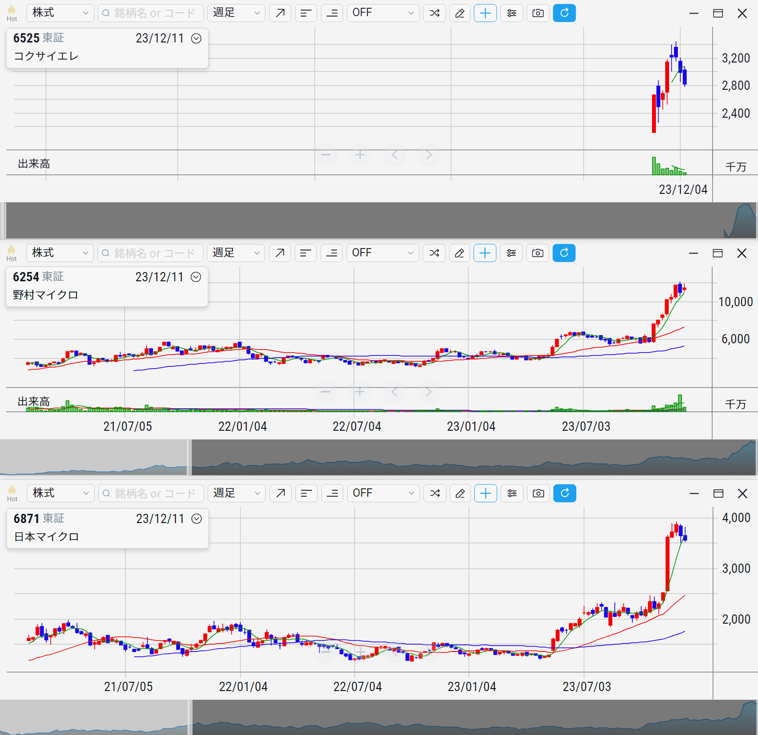Toggle the crosshair plus button in the 野村マイクロ toolbar
The image size is (758, 735).
coord(484,253)
